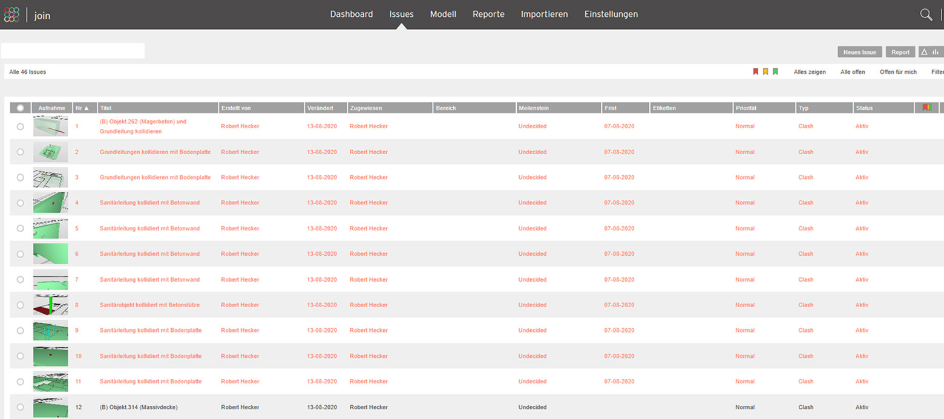Image resolution: width=944 pixels, height=419 pixels.
Task: Click the search magnifier icon
Action: (926, 15)
